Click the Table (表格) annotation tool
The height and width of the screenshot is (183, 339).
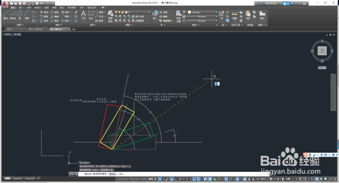pos(99,21)
